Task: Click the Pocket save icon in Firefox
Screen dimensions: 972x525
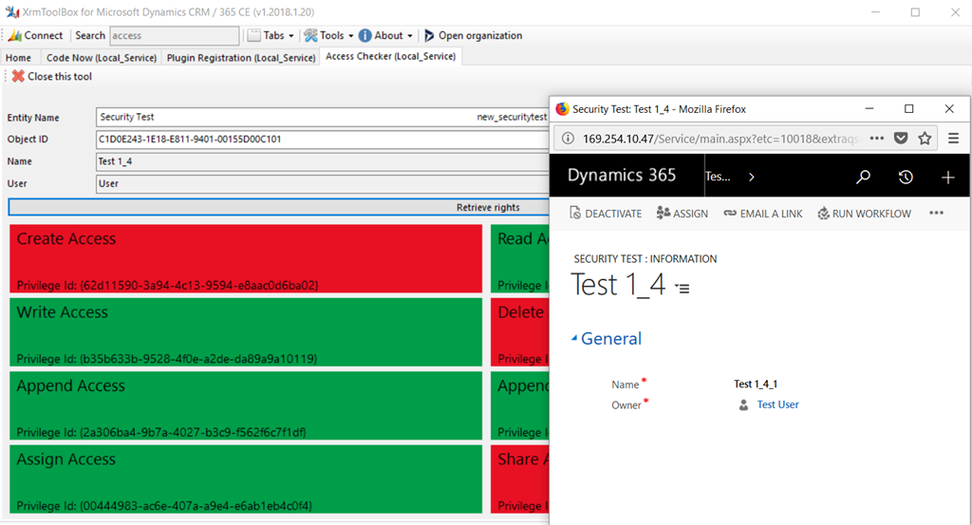Action: [901, 139]
